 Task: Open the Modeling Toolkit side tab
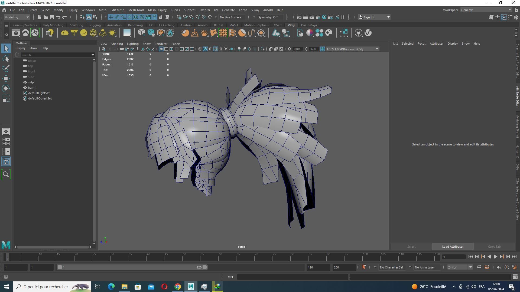point(517,126)
